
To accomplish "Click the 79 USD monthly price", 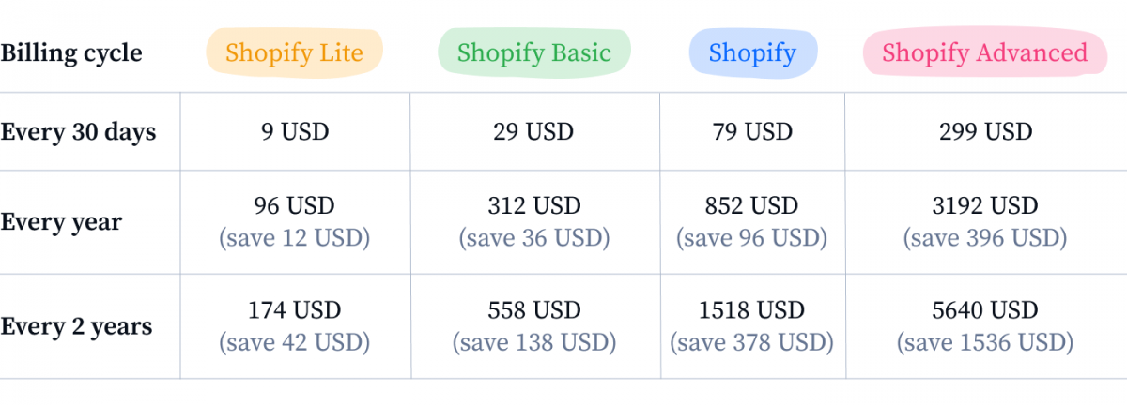I will 752,132.
